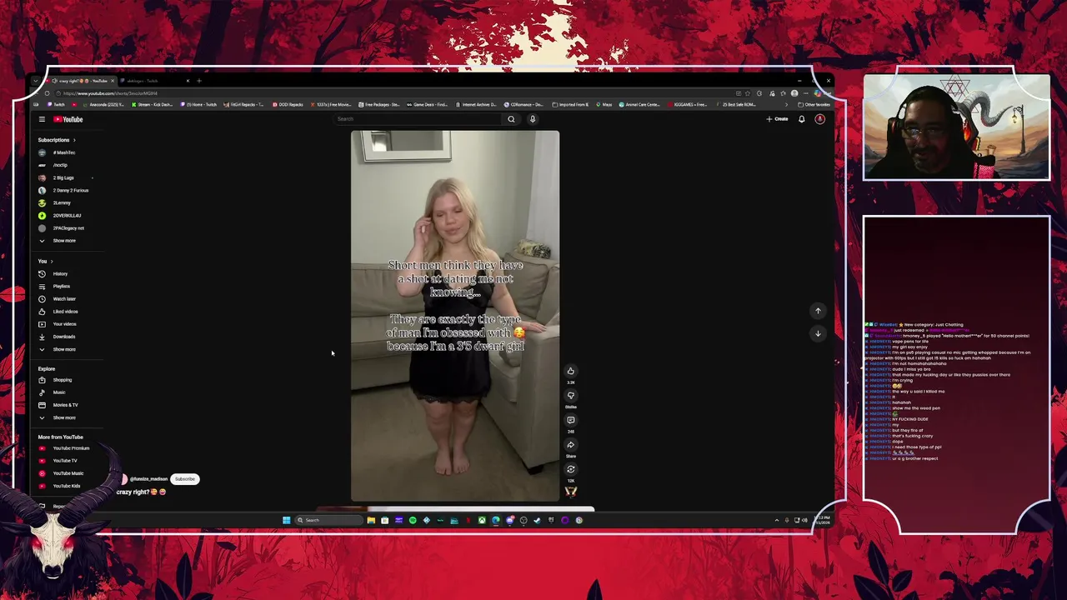Open the DODI Repacks bookmark
The image size is (1067, 600).
pyautogui.click(x=288, y=105)
